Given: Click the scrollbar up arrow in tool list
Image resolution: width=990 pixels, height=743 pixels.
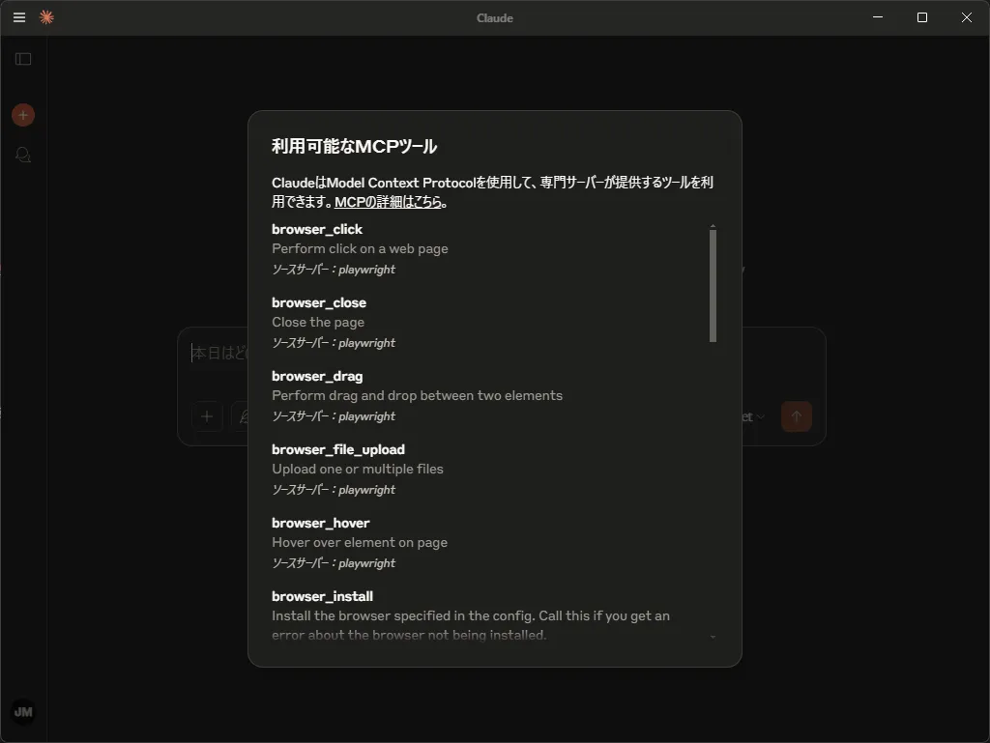Looking at the screenshot, I should click(x=713, y=226).
